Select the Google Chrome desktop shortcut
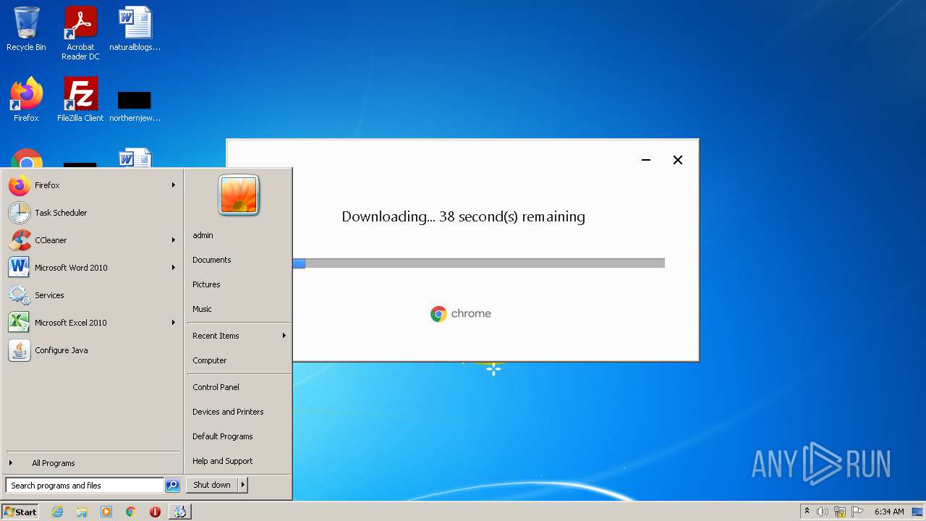This screenshot has width=926, height=521. [27, 158]
